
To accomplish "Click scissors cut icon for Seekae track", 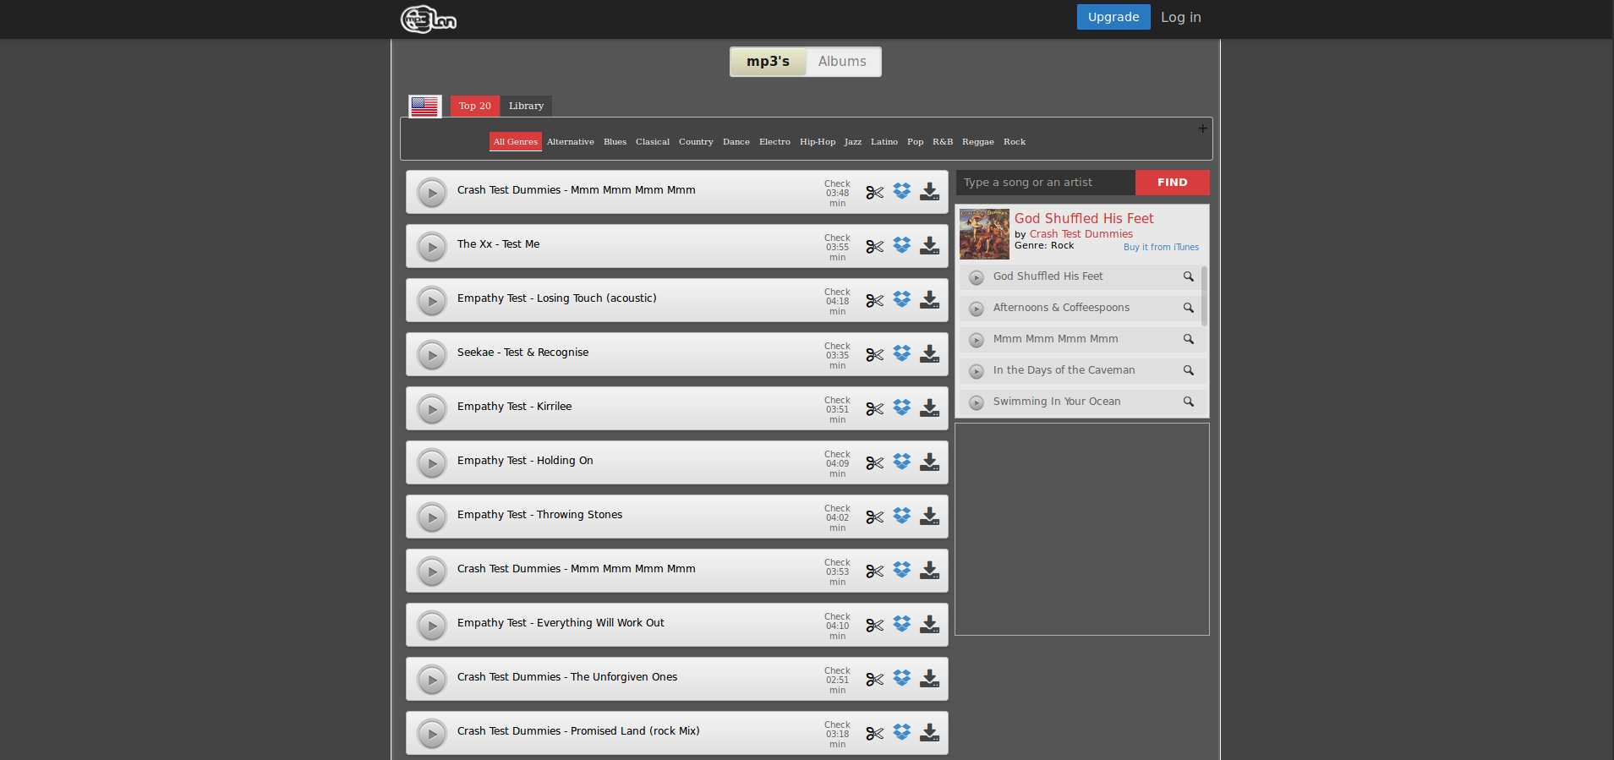I will click(874, 355).
